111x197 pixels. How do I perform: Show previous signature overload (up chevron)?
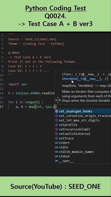(x=58, y=97)
